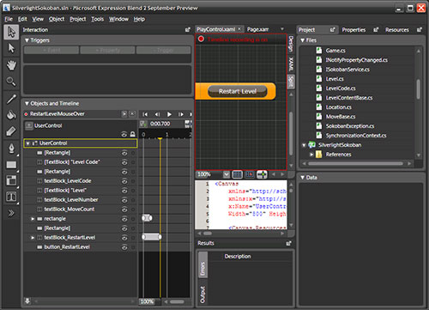429x310 pixels.
Task: Collapse the Objects and Timeline section
Action: [27, 104]
